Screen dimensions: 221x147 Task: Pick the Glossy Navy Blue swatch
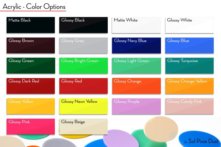click(x=136, y=46)
